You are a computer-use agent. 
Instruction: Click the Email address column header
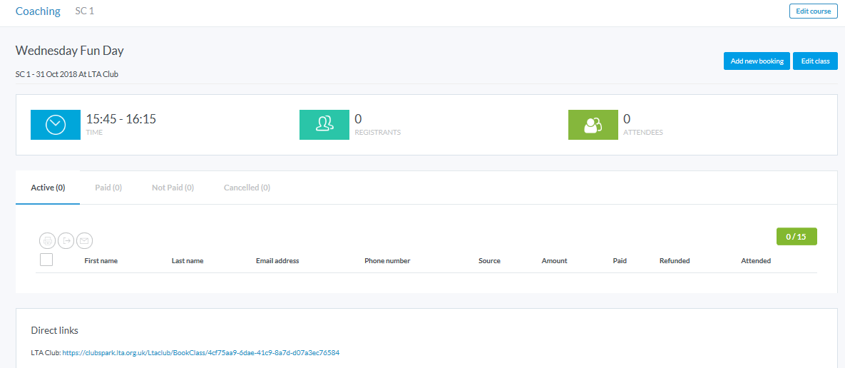[x=277, y=261]
